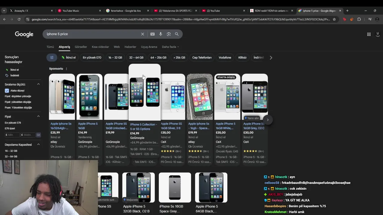Collapse the Fiyat section
383x215 pixels.
pyautogui.click(x=38, y=116)
